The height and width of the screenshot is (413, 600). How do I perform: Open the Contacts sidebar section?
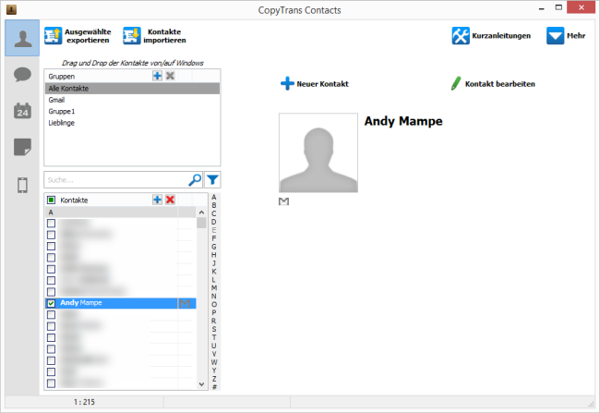pos(22,38)
